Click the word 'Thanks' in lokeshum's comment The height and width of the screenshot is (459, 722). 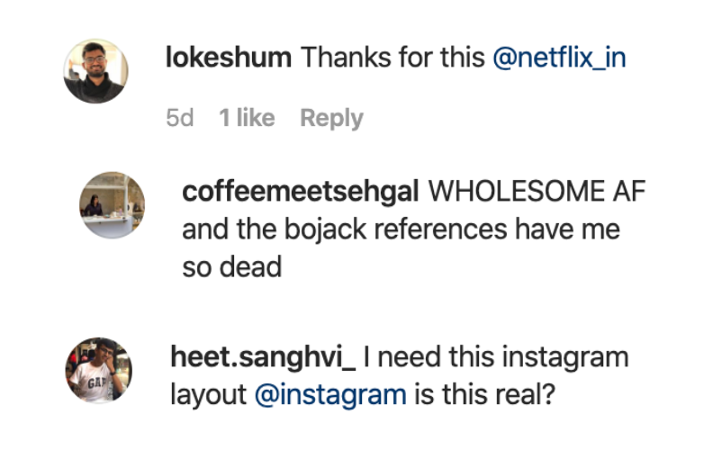coord(339,58)
